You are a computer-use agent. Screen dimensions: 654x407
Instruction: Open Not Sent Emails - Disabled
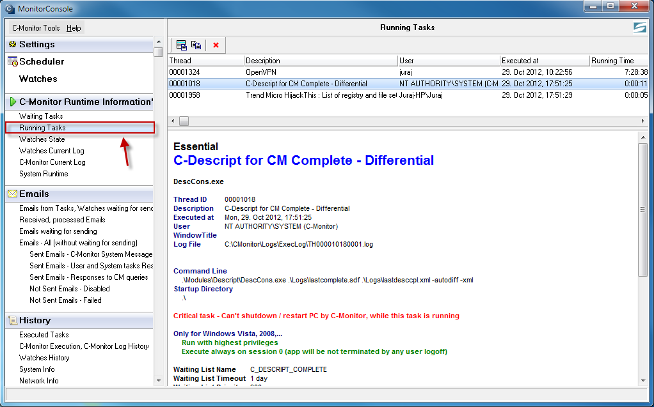coord(70,289)
